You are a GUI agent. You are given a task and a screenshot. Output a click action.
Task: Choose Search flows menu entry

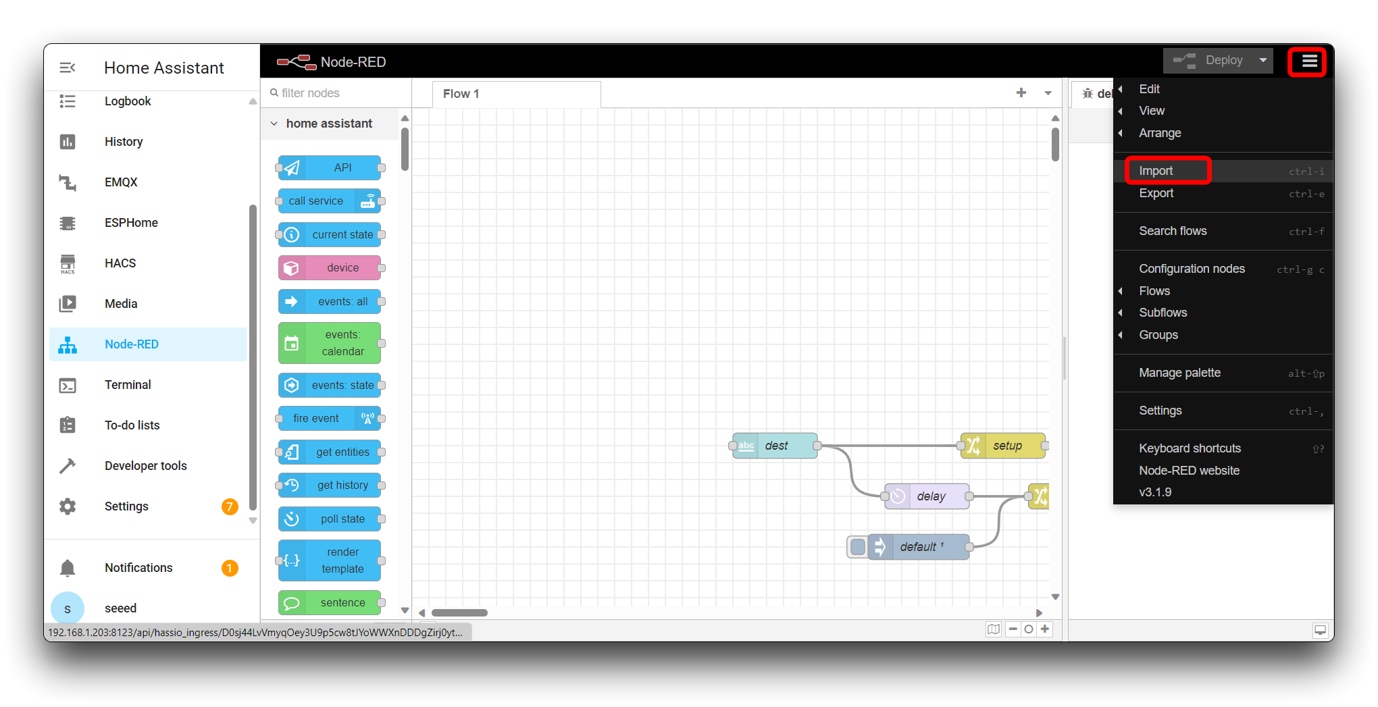1223,231
